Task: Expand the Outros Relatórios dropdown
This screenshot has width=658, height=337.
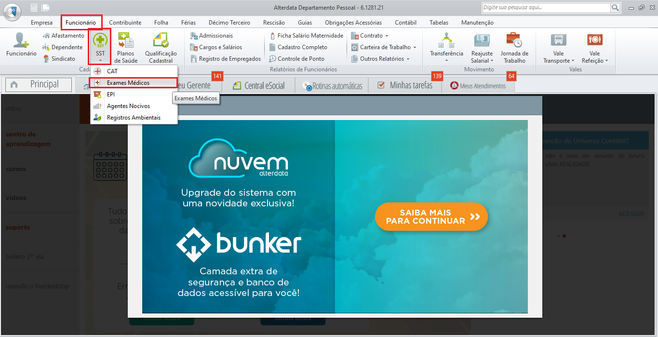Action: [408, 59]
